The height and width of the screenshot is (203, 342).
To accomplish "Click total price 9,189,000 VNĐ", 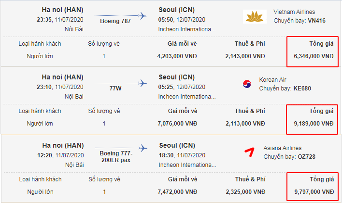I will pos(313,123).
